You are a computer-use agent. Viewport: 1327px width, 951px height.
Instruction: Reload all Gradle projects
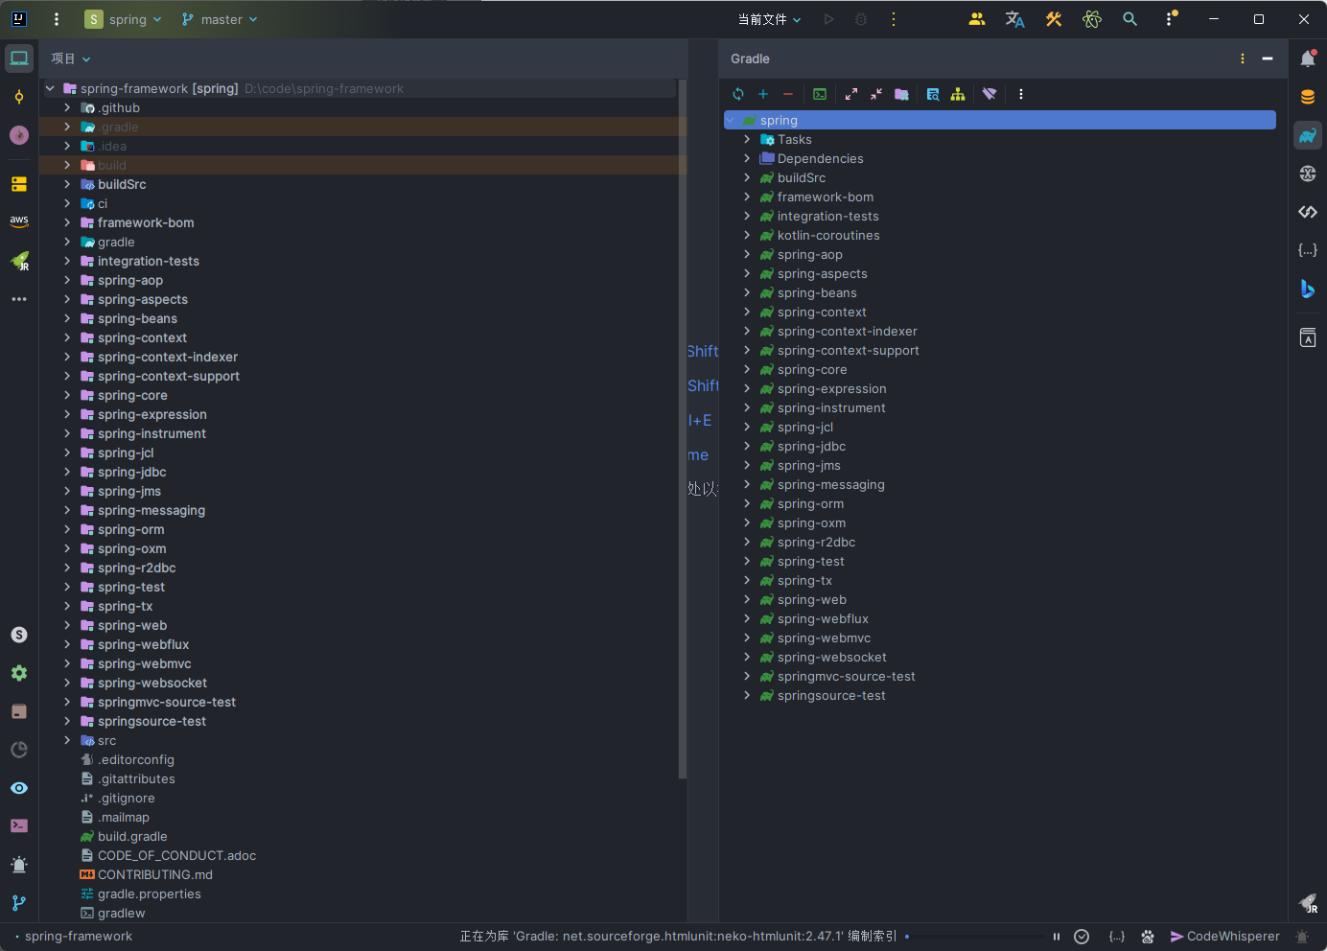(x=738, y=94)
